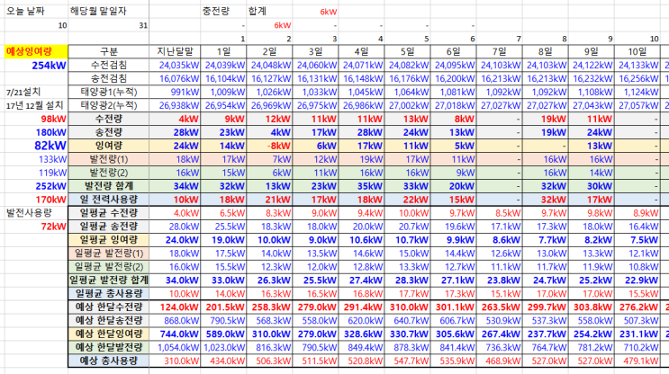Select the 26,975kW 태양광2 cell
669x374 pixels.
(315, 105)
